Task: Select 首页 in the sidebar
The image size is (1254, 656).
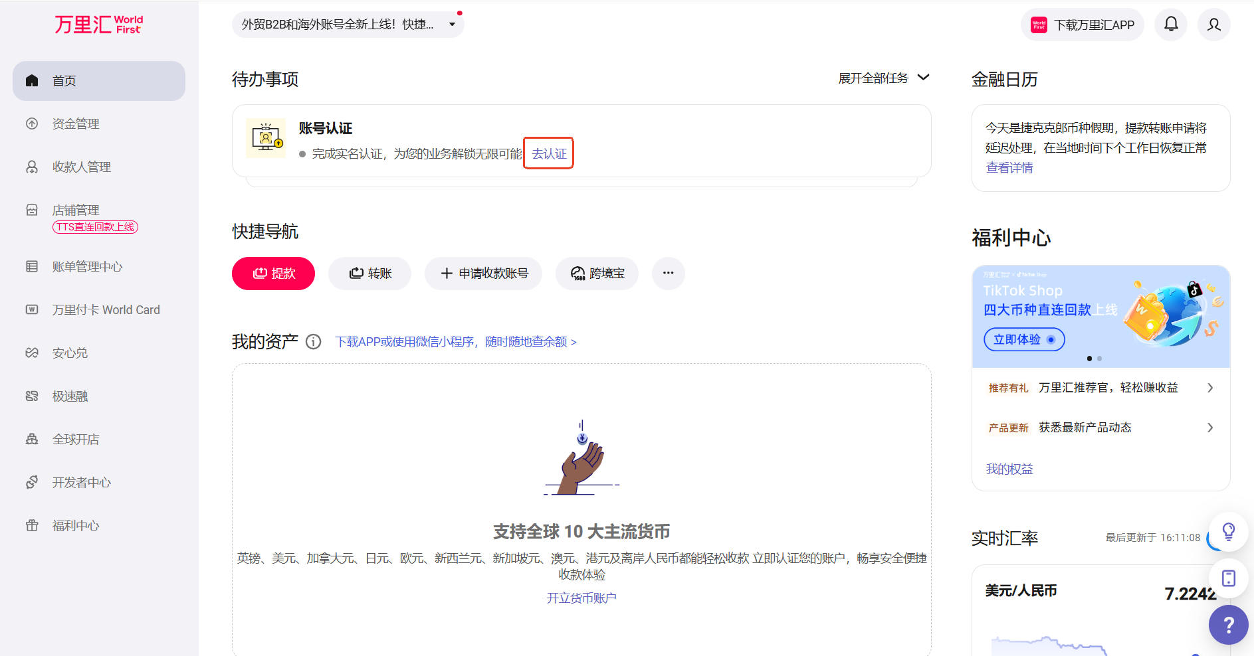Action: [99, 81]
